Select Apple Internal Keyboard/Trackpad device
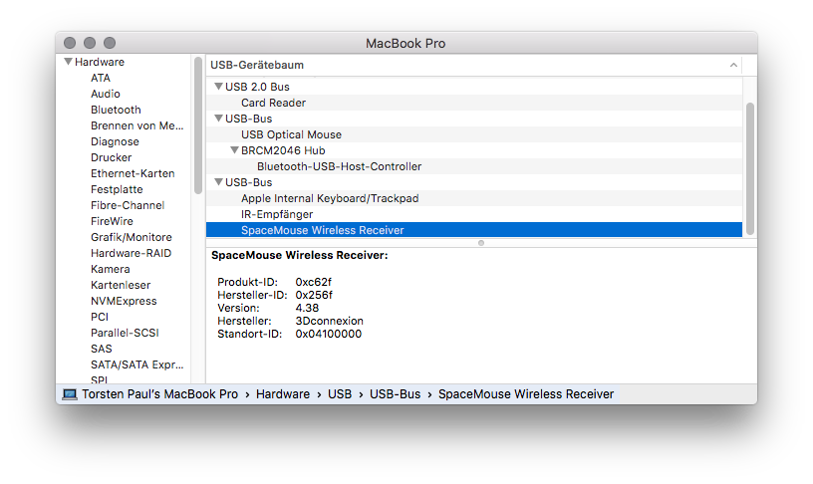The image size is (813, 484). tap(329, 198)
